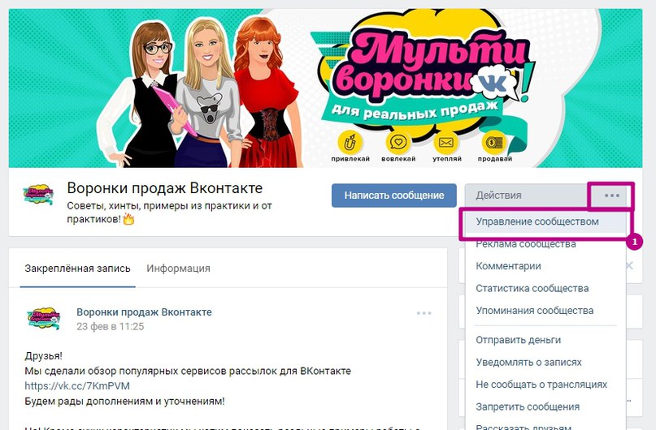Close the side block with the X

630,265
